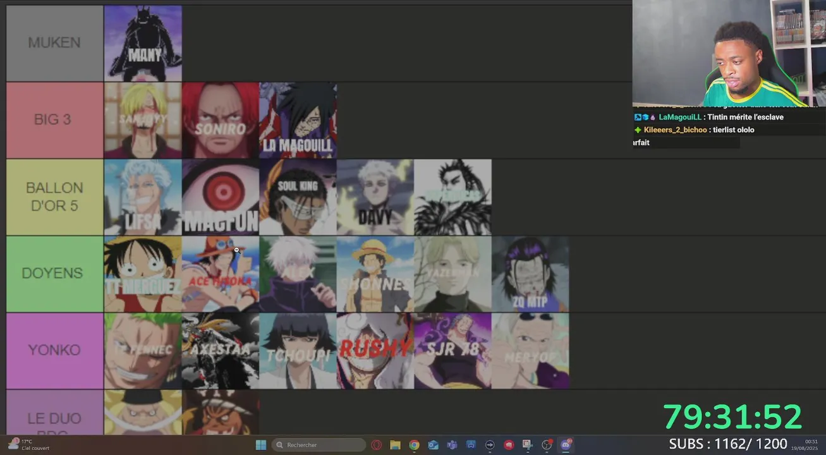Click the Rechercher taskbar search box

pyautogui.click(x=319, y=445)
